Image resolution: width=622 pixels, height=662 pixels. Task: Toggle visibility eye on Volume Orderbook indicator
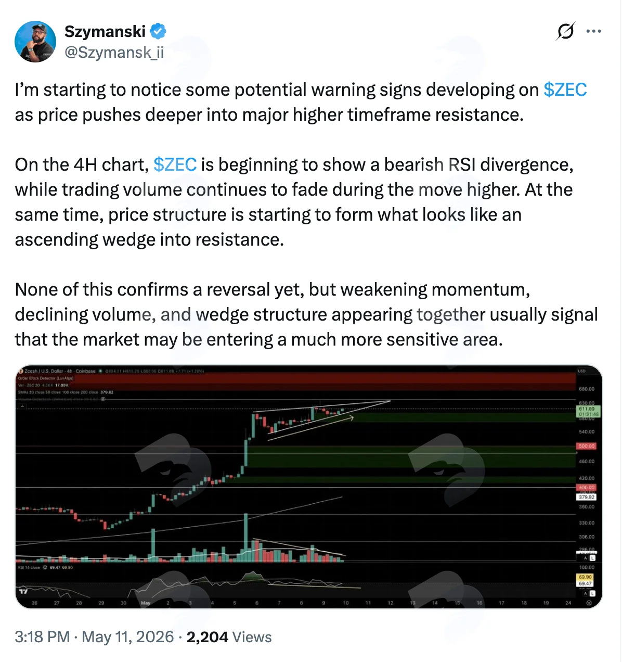(103, 399)
